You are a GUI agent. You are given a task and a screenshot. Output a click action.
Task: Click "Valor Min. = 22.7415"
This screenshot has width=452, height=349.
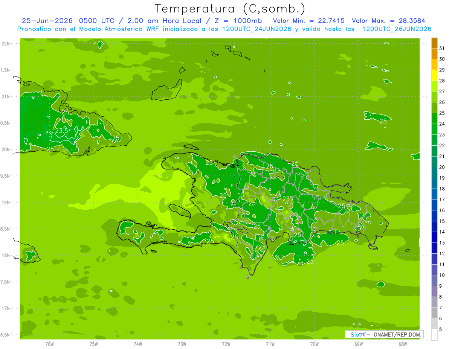308,21
